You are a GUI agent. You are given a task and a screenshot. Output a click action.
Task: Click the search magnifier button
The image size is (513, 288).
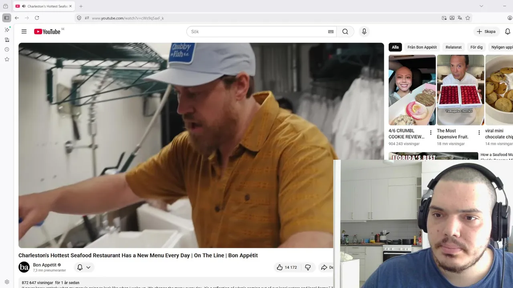(345, 32)
